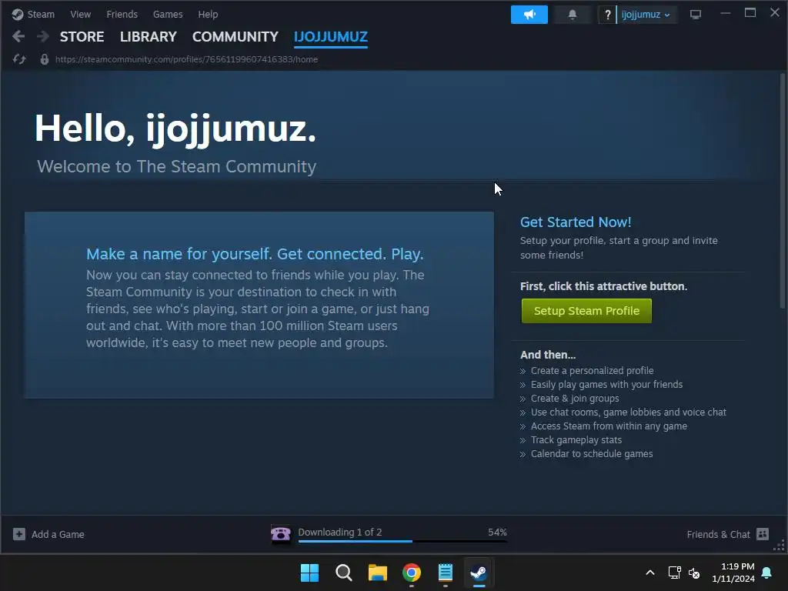Image resolution: width=788 pixels, height=591 pixels.
Task: Click the plus icon beside Add a Game
Action: (19, 534)
